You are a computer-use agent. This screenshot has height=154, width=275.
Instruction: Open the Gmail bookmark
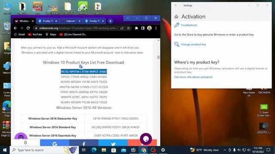coord(19,34)
